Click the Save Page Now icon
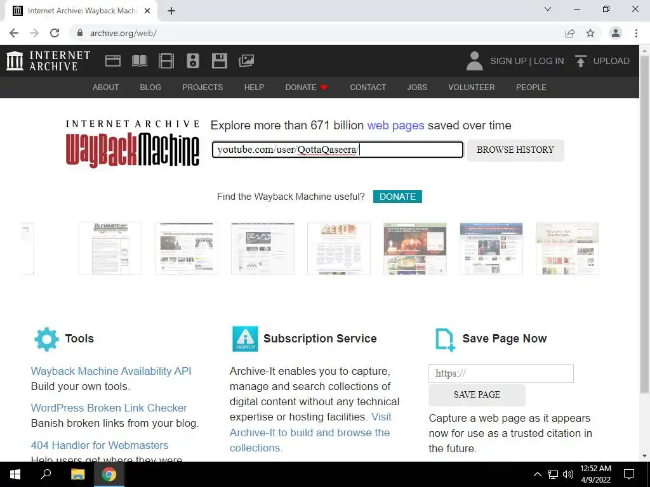 pyautogui.click(x=445, y=340)
